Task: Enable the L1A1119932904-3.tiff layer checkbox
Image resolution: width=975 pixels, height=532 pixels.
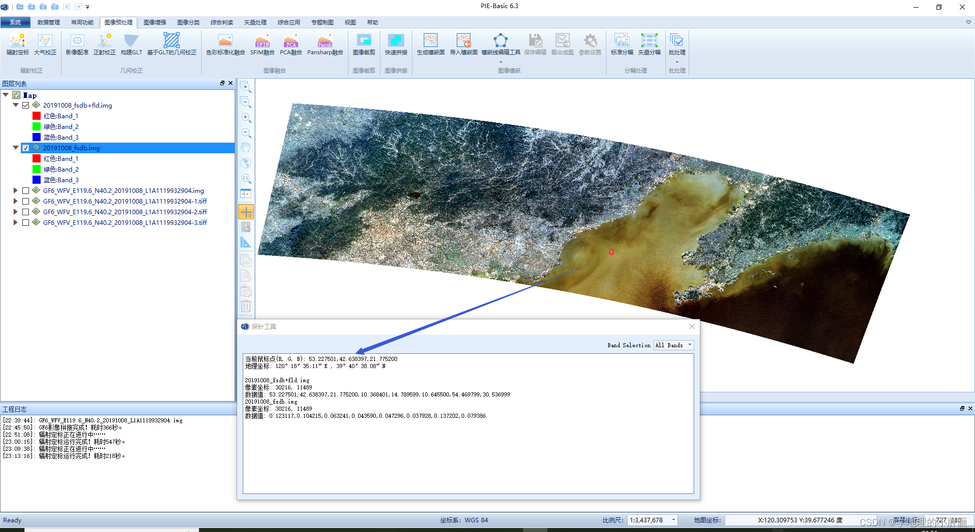Action: click(25, 222)
